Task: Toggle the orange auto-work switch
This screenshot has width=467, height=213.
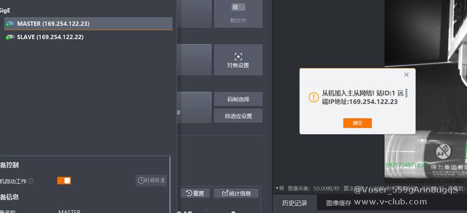Action: [x=64, y=181]
